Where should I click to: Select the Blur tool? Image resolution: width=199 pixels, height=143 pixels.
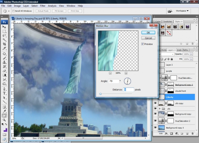click(x=4, y=79)
